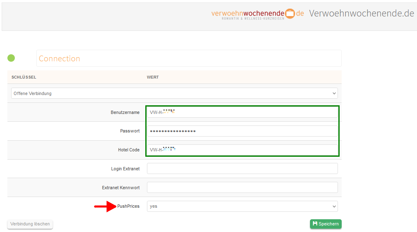This screenshot has width=417, height=232.
Task: Click the empty Login Extranet field
Action: 242,169
